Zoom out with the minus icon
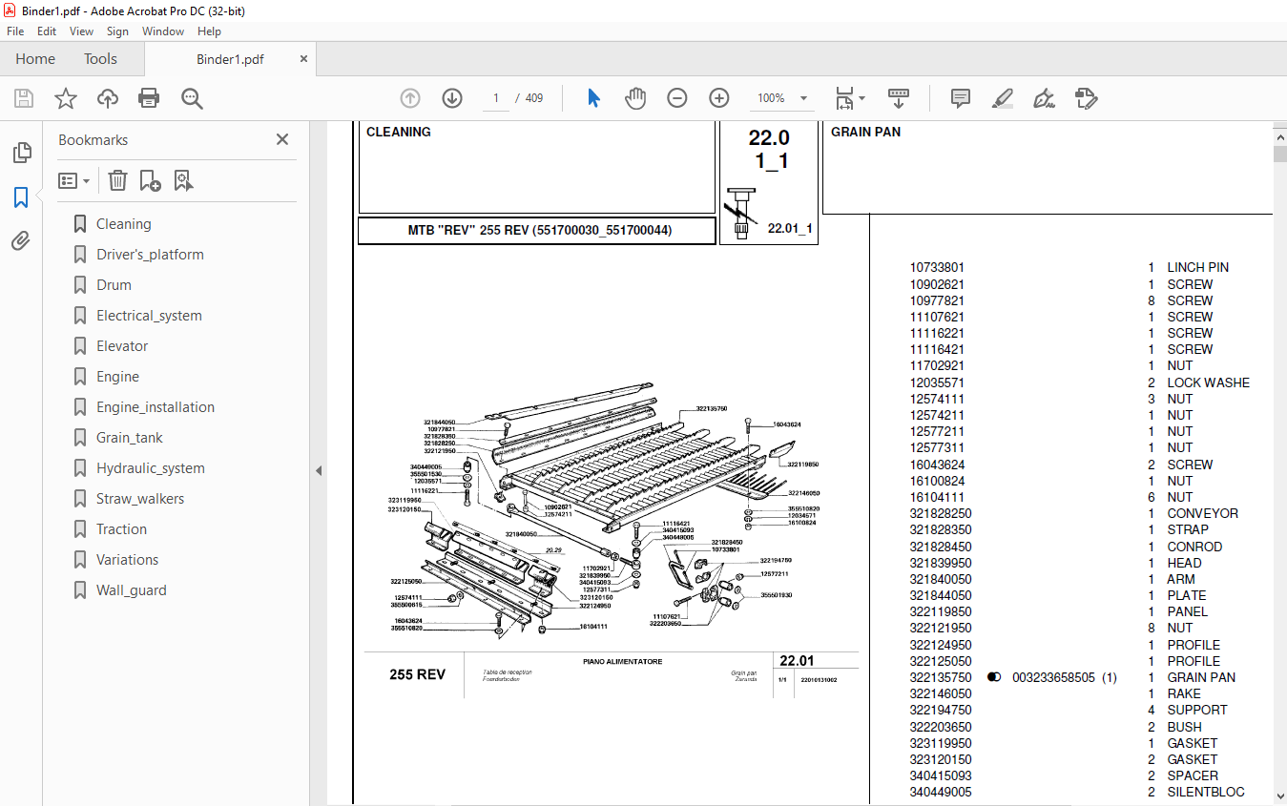This screenshot has height=806, width=1287. point(677,98)
